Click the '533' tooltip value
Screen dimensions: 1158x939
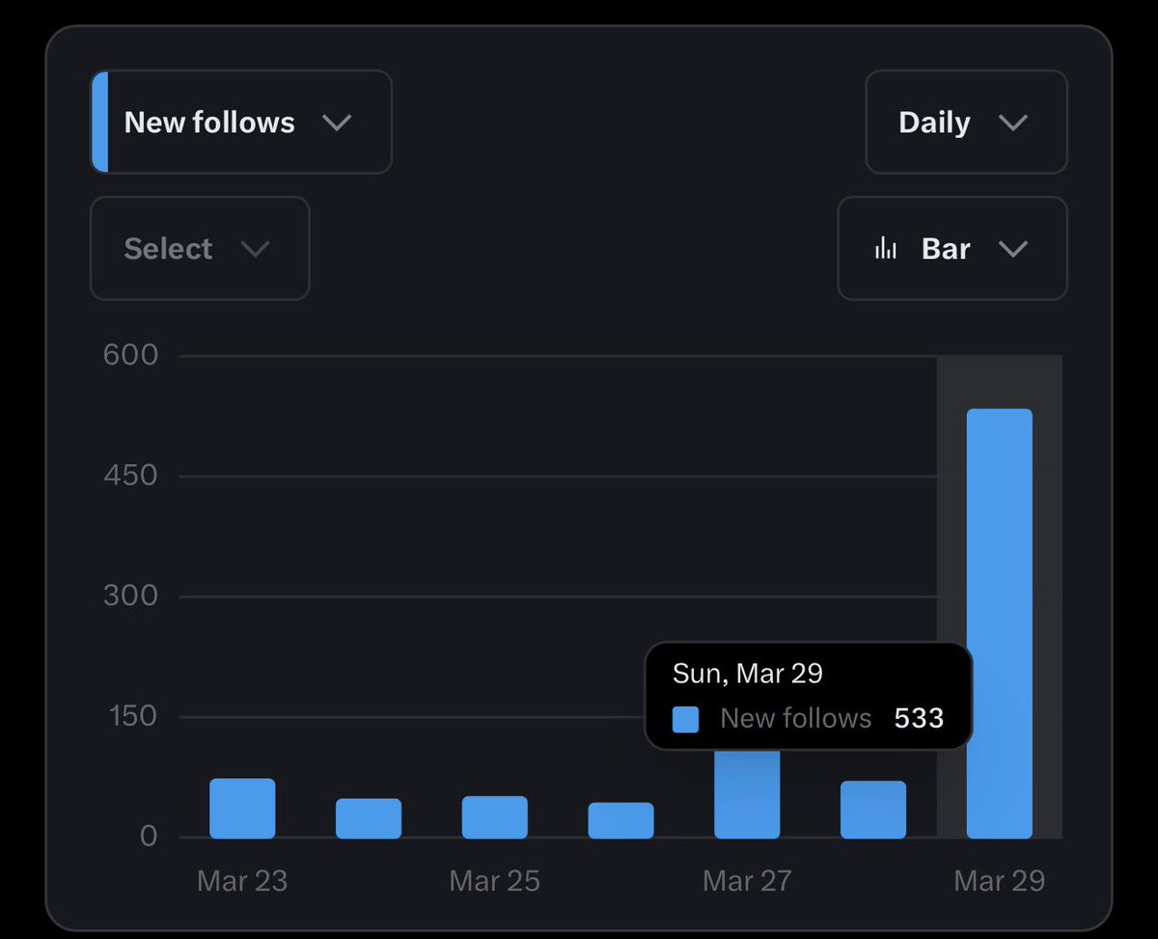919,719
